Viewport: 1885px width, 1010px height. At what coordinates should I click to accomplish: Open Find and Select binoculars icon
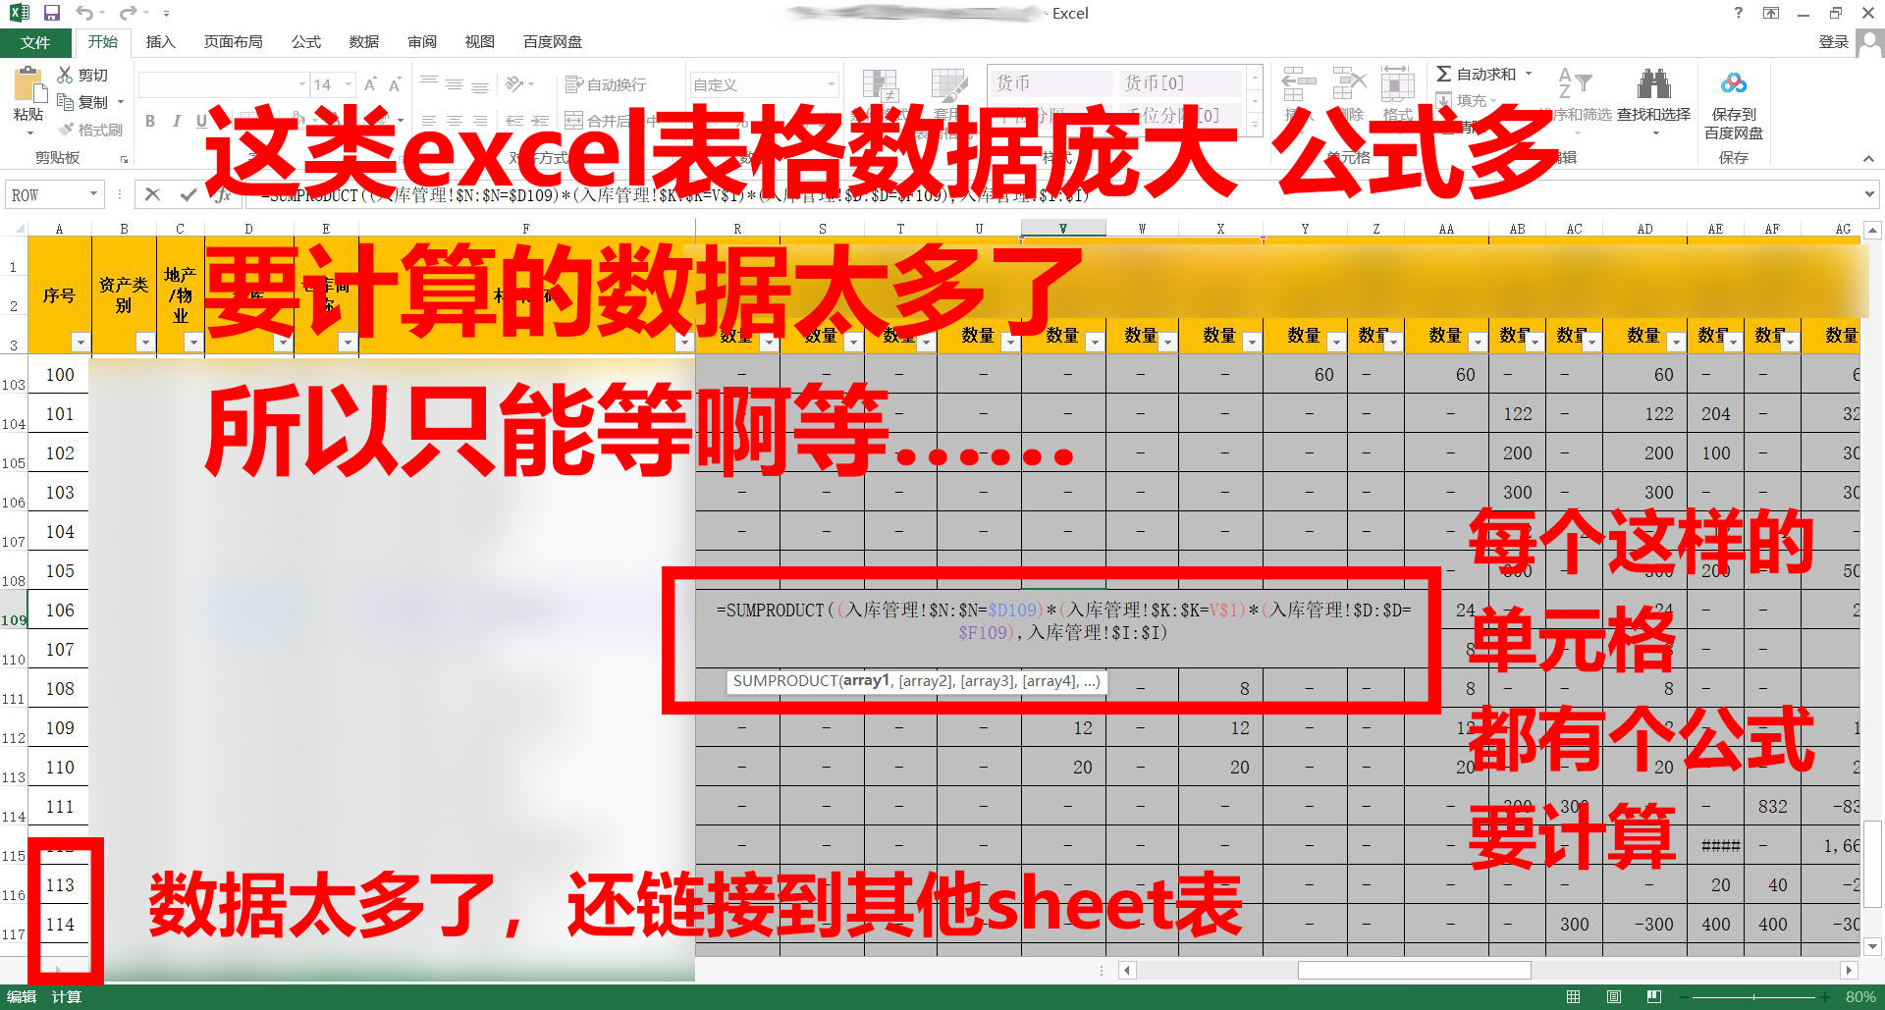click(x=1654, y=82)
